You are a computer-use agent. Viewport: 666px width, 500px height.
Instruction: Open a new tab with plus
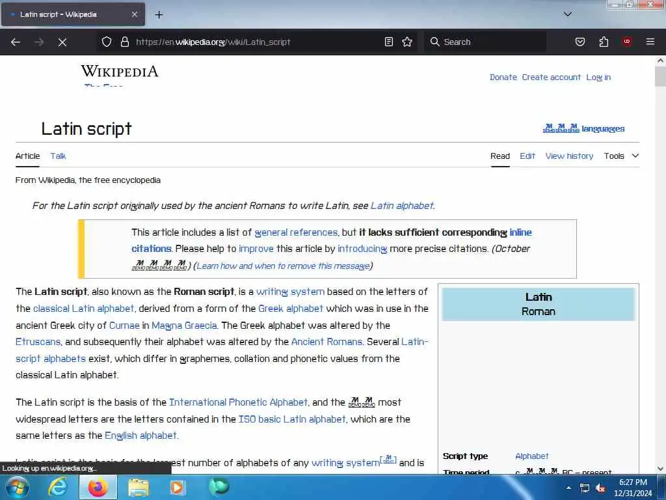[x=159, y=14]
